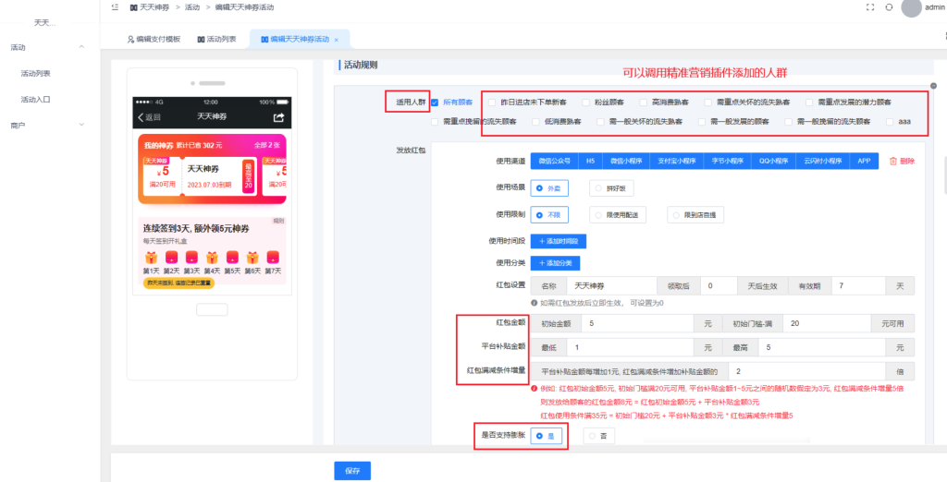
Task: Select 否 for 是否支持膨胀
Action: tap(591, 437)
